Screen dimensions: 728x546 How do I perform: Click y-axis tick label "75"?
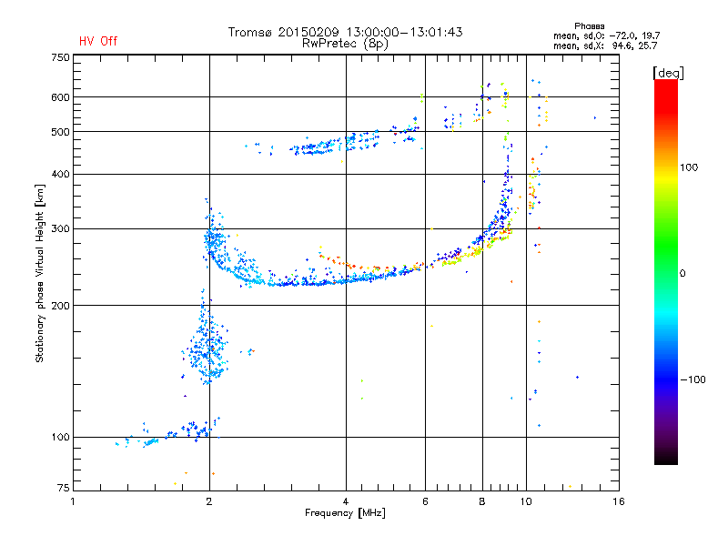click(x=64, y=488)
